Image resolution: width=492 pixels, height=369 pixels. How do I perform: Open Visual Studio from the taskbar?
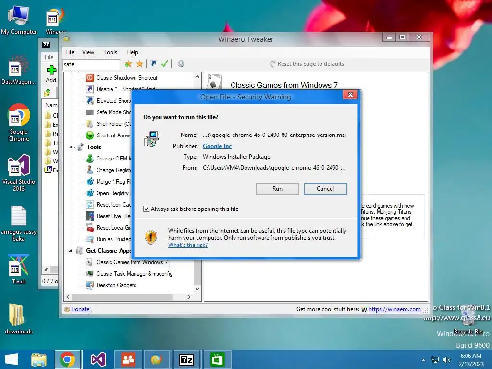98,359
